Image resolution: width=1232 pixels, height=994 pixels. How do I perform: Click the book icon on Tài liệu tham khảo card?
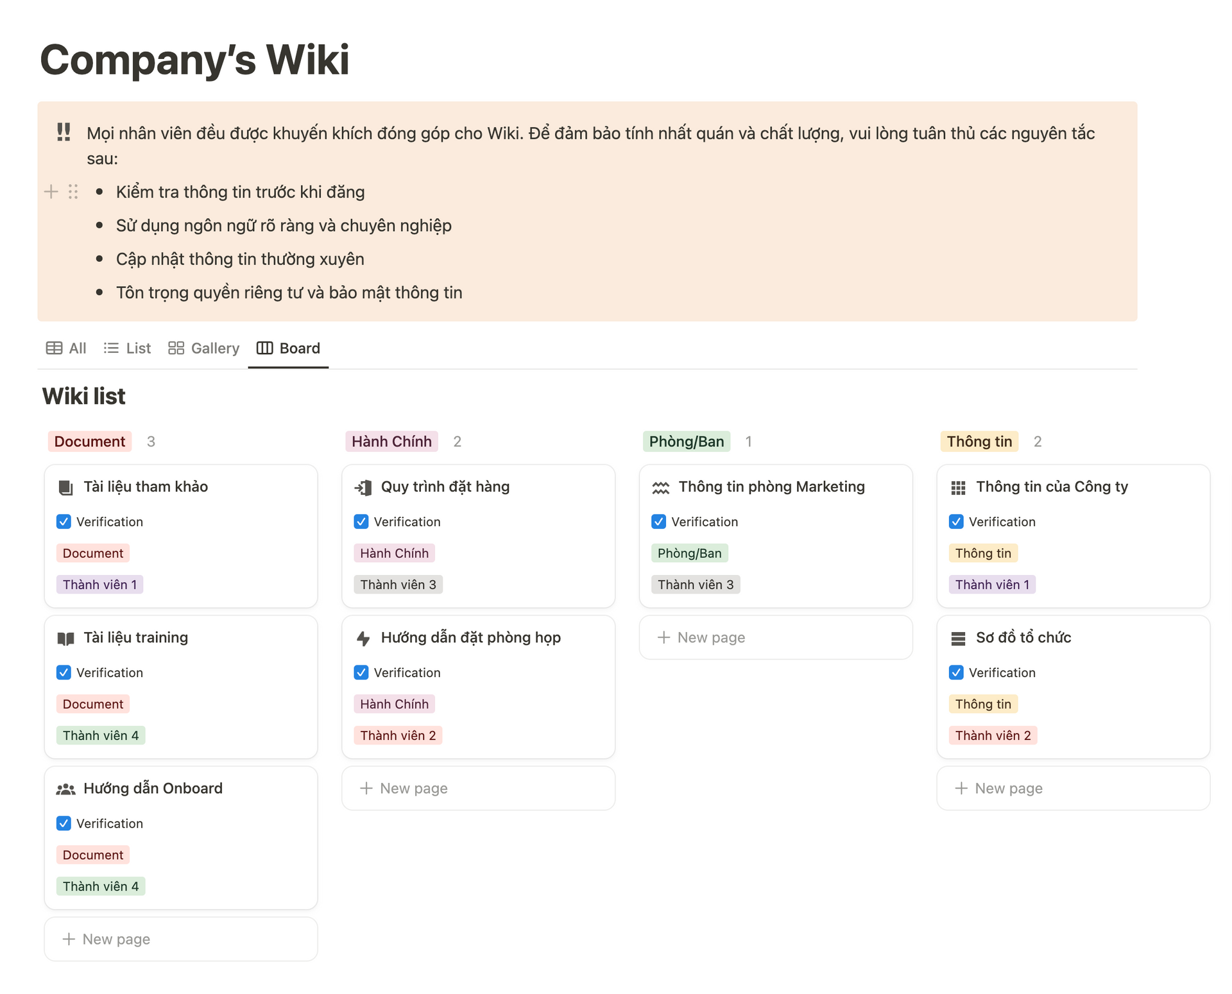point(66,486)
